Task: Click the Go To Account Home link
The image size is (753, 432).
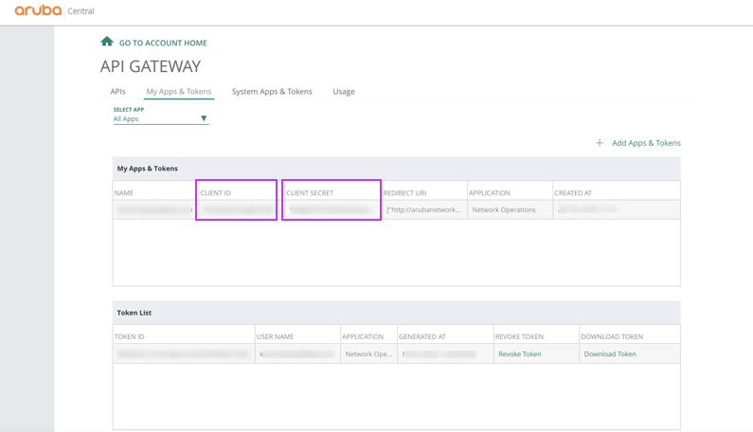Action: (x=163, y=43)
